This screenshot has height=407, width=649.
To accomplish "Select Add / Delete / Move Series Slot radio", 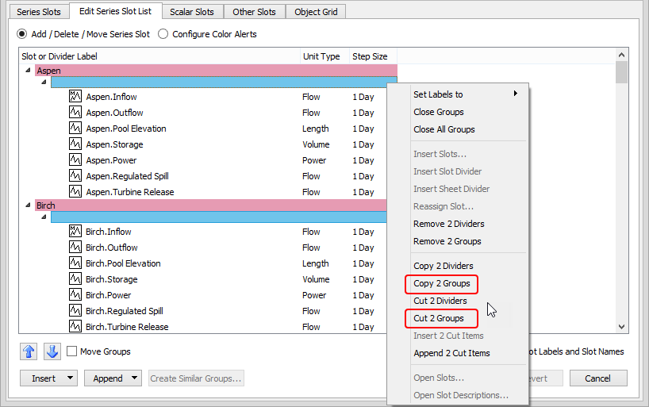I will [x=22, y=34].
